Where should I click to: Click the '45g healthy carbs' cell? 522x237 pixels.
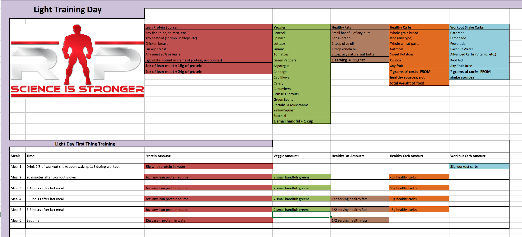pos(419,177)
